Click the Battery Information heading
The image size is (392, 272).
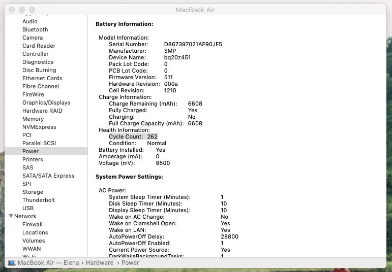coord(124,24)
